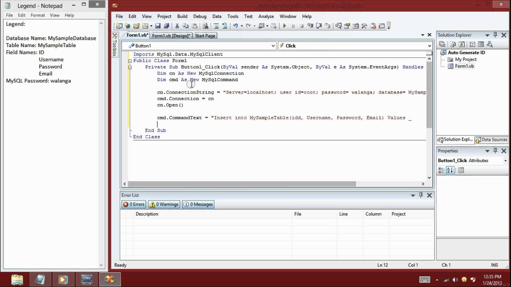Click the Find in Files toolbar icon
This screenshot has height=287, width=511.
pyautogui.click(x=205, y=26)
